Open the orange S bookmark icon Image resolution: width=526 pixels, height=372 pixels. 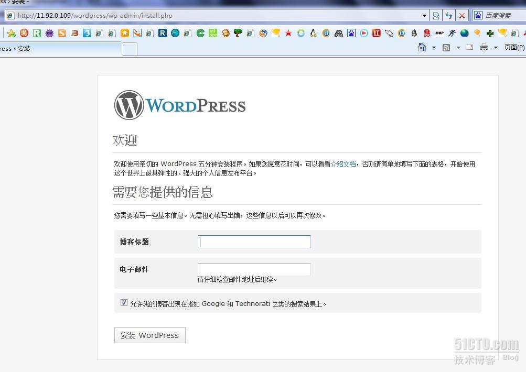point(62,33)
